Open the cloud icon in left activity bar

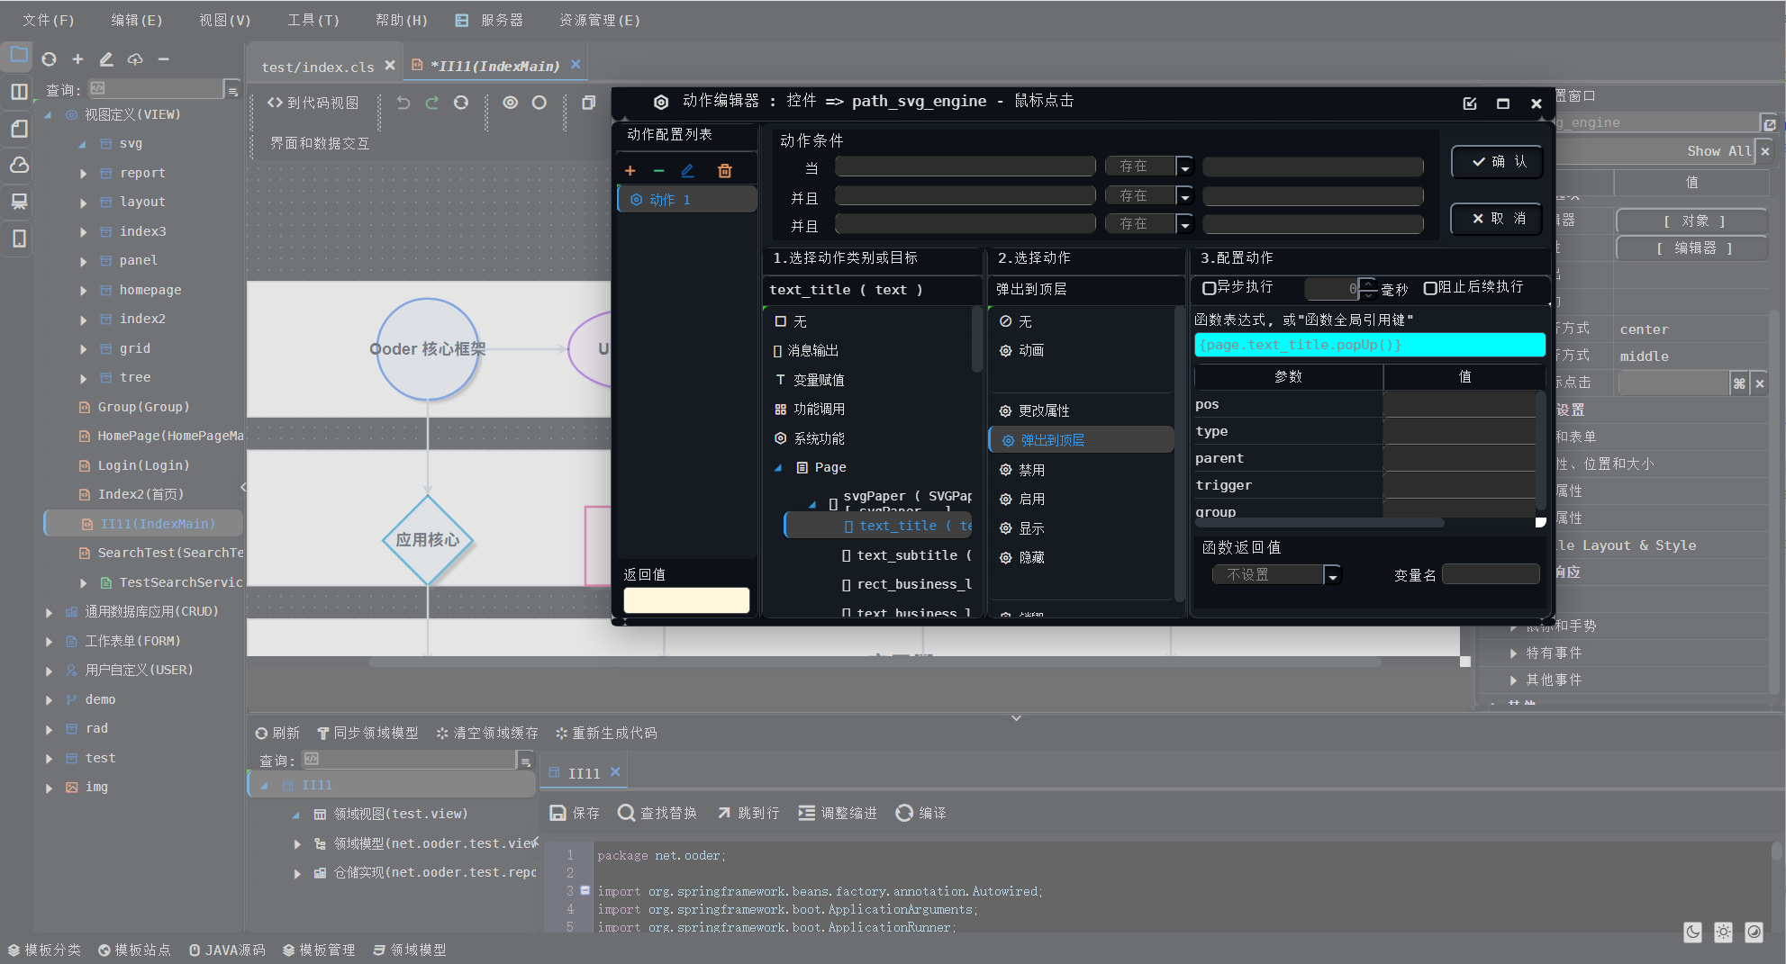[x=19, y=165]
